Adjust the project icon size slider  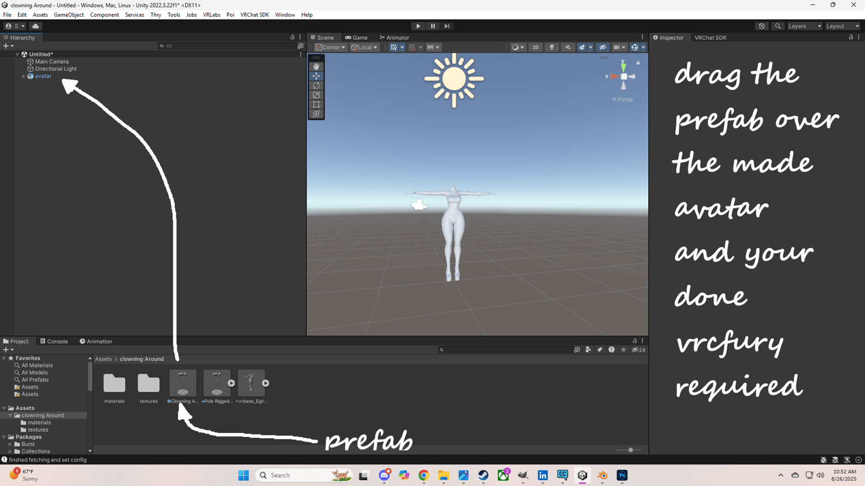[630, 450]
